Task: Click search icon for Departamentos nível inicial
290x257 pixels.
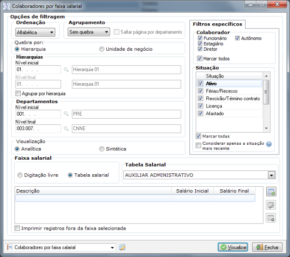Action: pos(66,114)
